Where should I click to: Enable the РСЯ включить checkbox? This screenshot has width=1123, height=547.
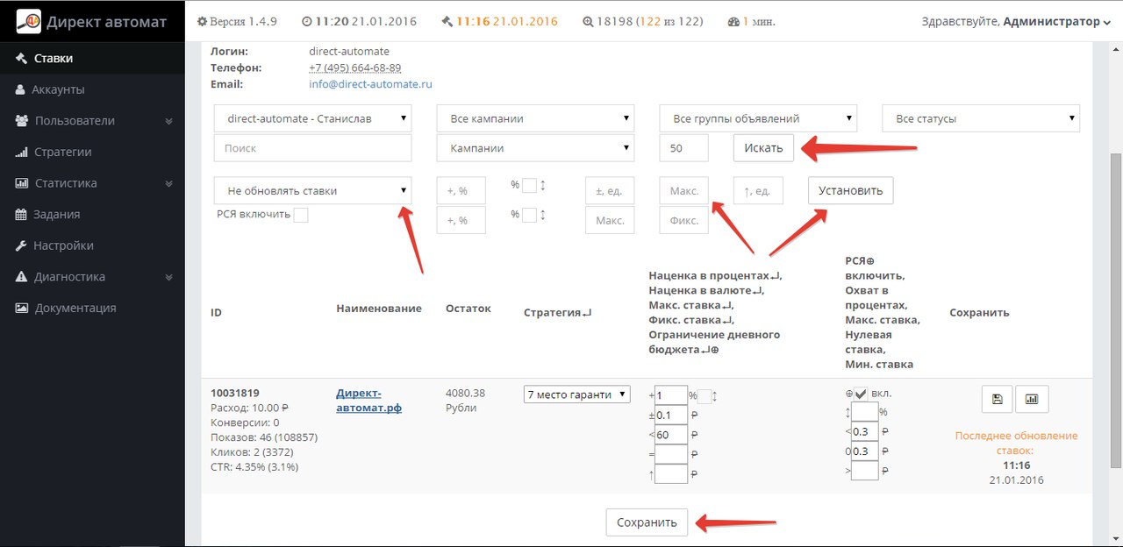[301, 215]
